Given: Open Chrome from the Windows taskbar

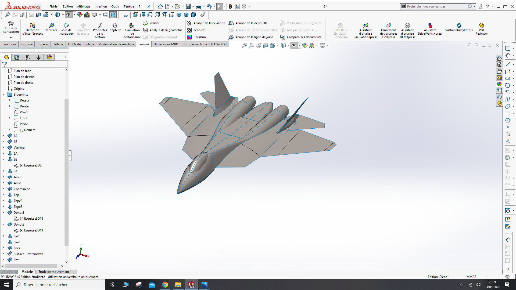Looking at the screenshot, I should pos(165,285).
